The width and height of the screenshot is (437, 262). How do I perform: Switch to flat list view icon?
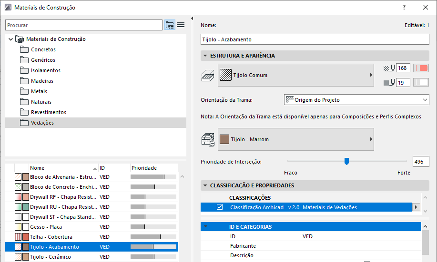(x=181, y=25)
